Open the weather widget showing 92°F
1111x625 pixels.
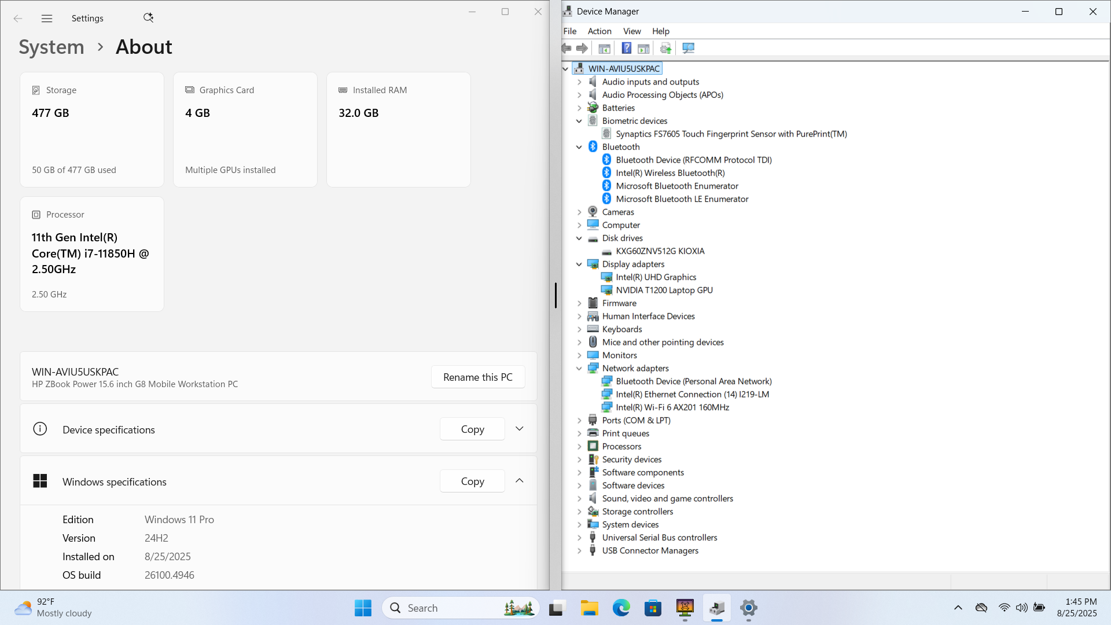[x=53, y=608]
